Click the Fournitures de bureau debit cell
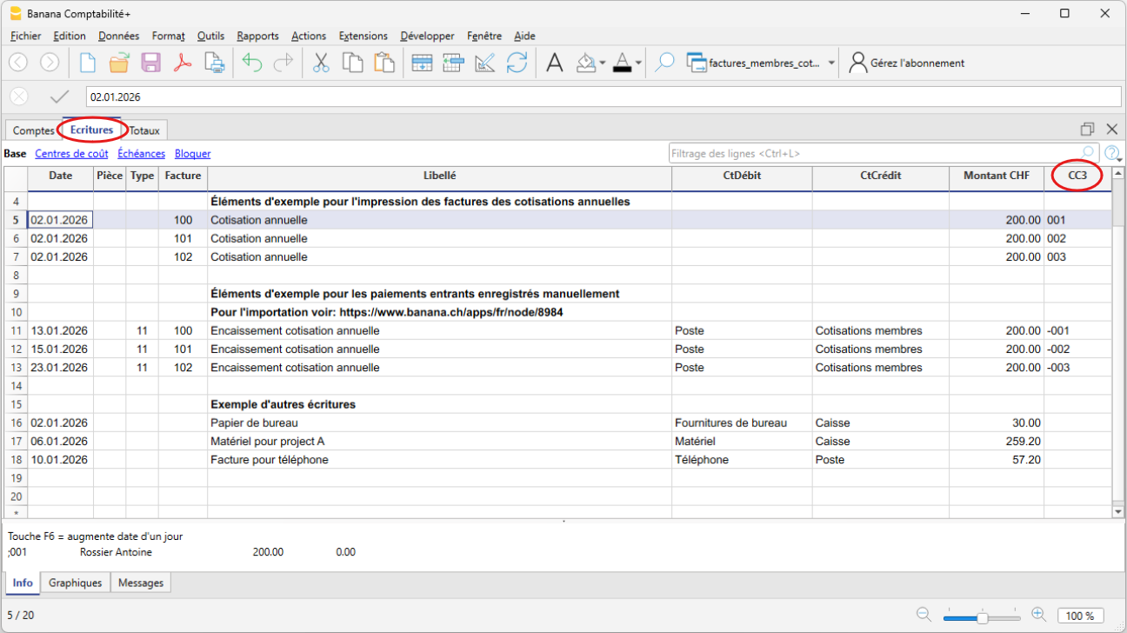Viewport: 1127px width, 633px height. click(742, 423)
